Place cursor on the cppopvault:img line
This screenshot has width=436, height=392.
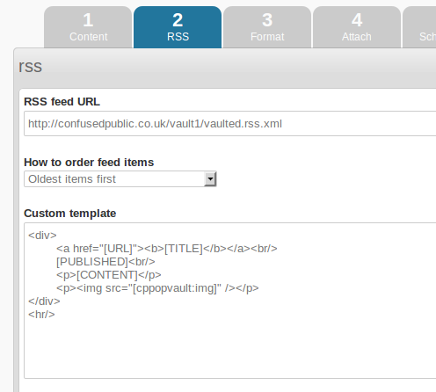coord(157,288)
